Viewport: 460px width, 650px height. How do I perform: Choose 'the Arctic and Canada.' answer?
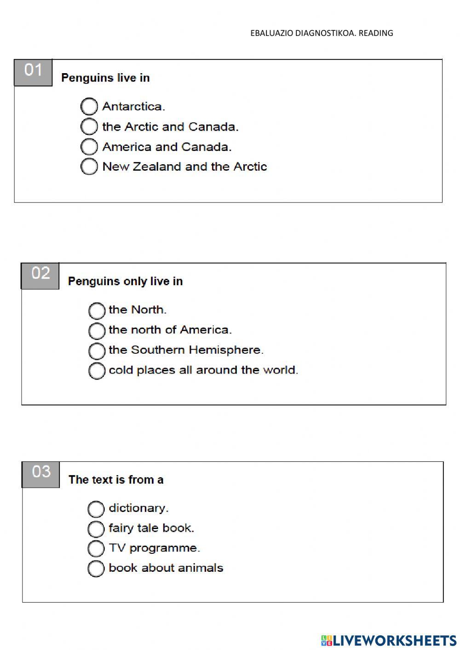[x=89, y=127]
